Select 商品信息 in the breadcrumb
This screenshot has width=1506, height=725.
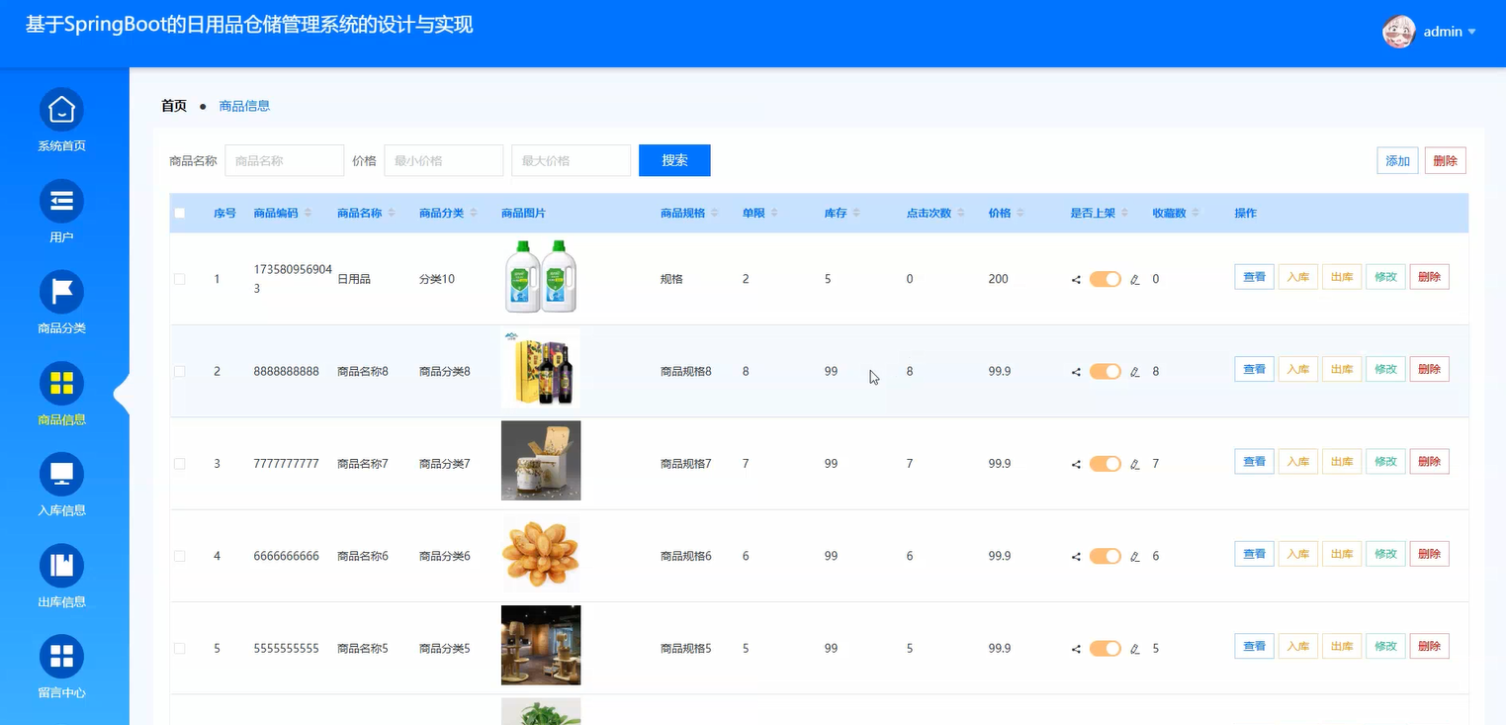pos(244,105)
